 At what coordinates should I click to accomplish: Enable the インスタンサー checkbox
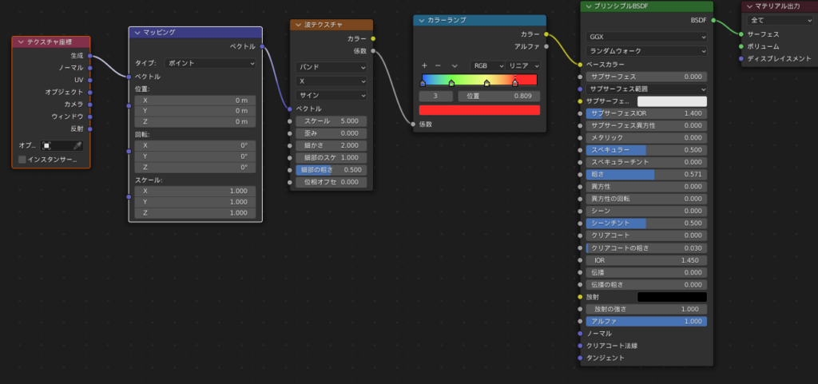[x=22, y=160]
